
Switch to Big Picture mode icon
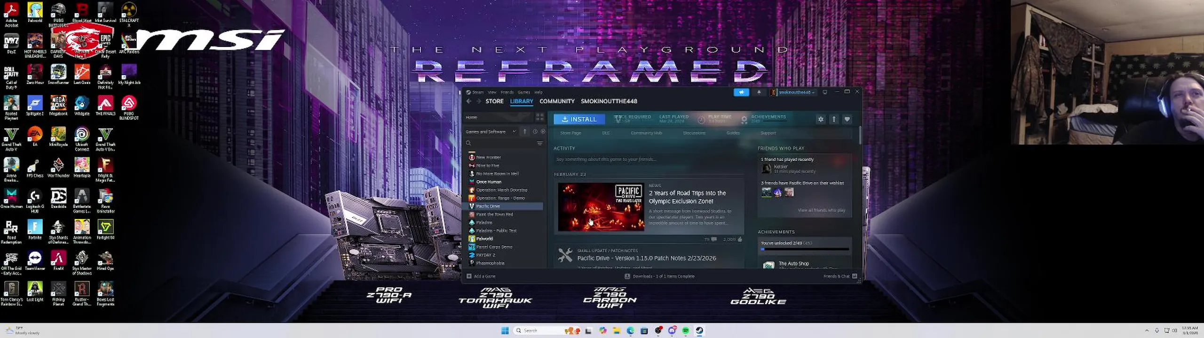(825, 92)
